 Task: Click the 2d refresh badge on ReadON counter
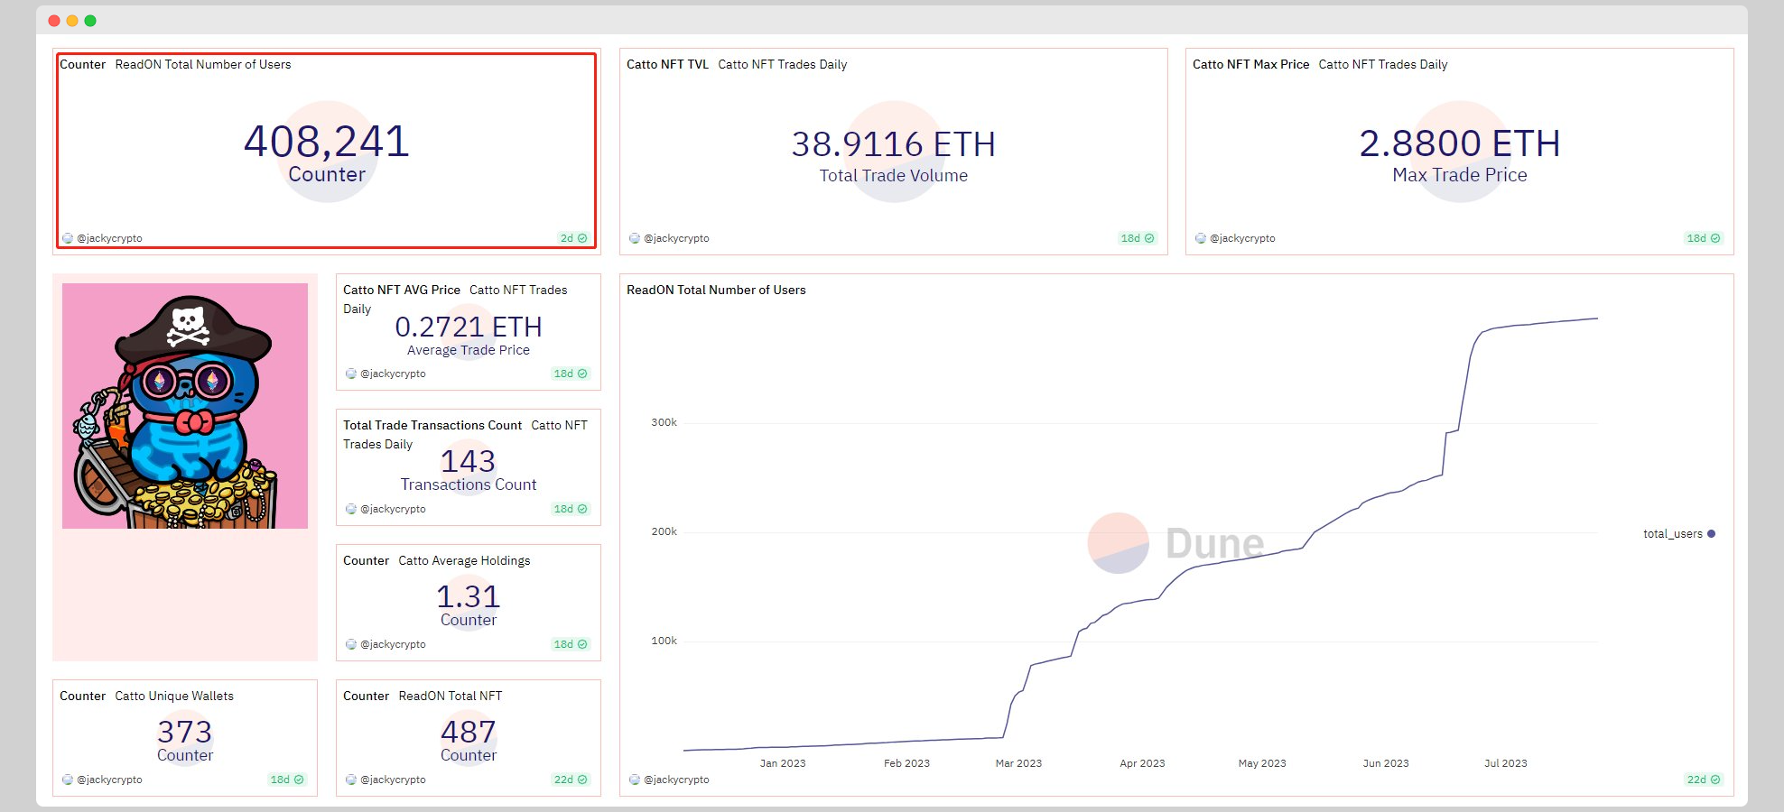(x=574, y=238)
